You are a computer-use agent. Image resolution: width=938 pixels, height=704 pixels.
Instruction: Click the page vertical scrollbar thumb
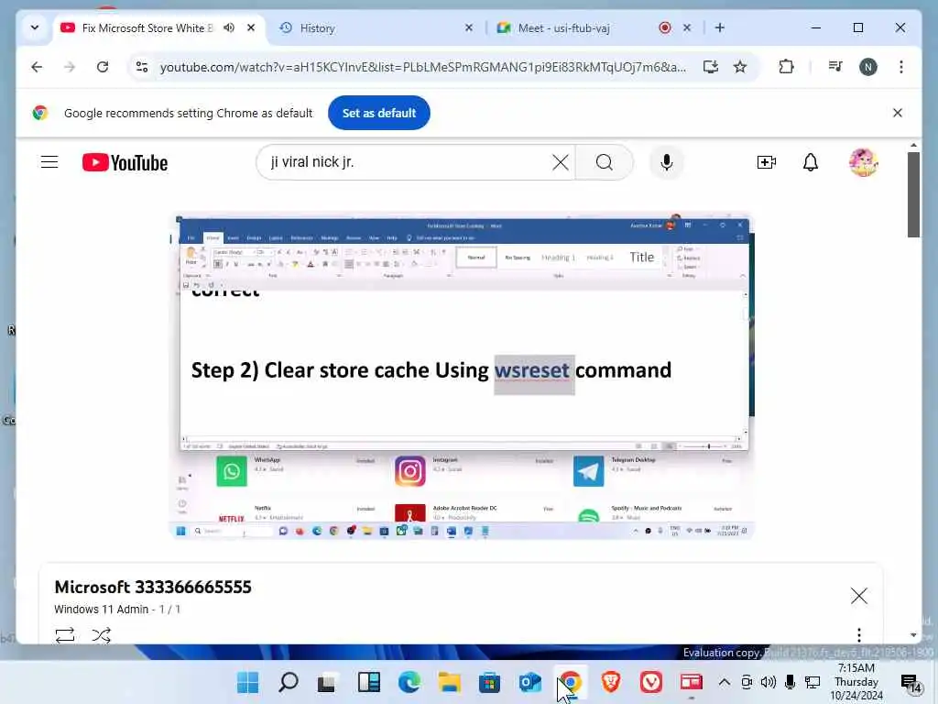click(913, 194)
